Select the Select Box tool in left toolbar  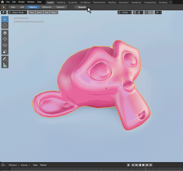pos(5,19)
